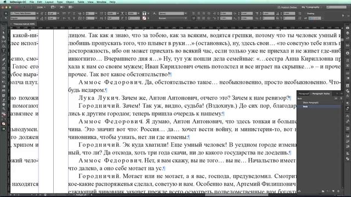Open the kerning dropdown arrow

point(96,14)
